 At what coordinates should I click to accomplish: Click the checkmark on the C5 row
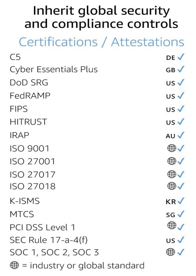pyautogui.click(x=181, y=56)
